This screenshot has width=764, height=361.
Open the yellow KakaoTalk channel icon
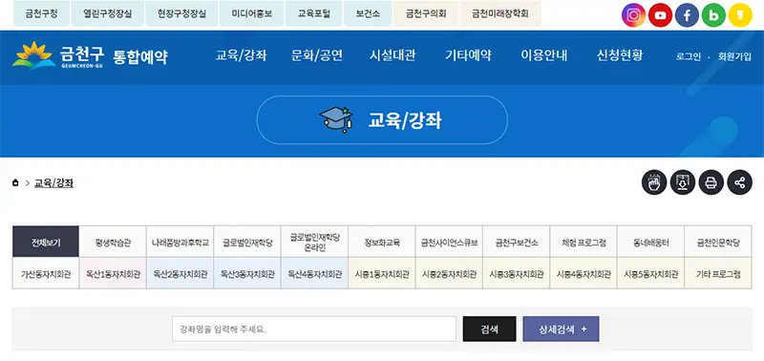click(x=741, y=15)
